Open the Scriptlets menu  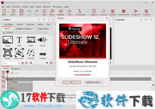[x=16, y=7]
